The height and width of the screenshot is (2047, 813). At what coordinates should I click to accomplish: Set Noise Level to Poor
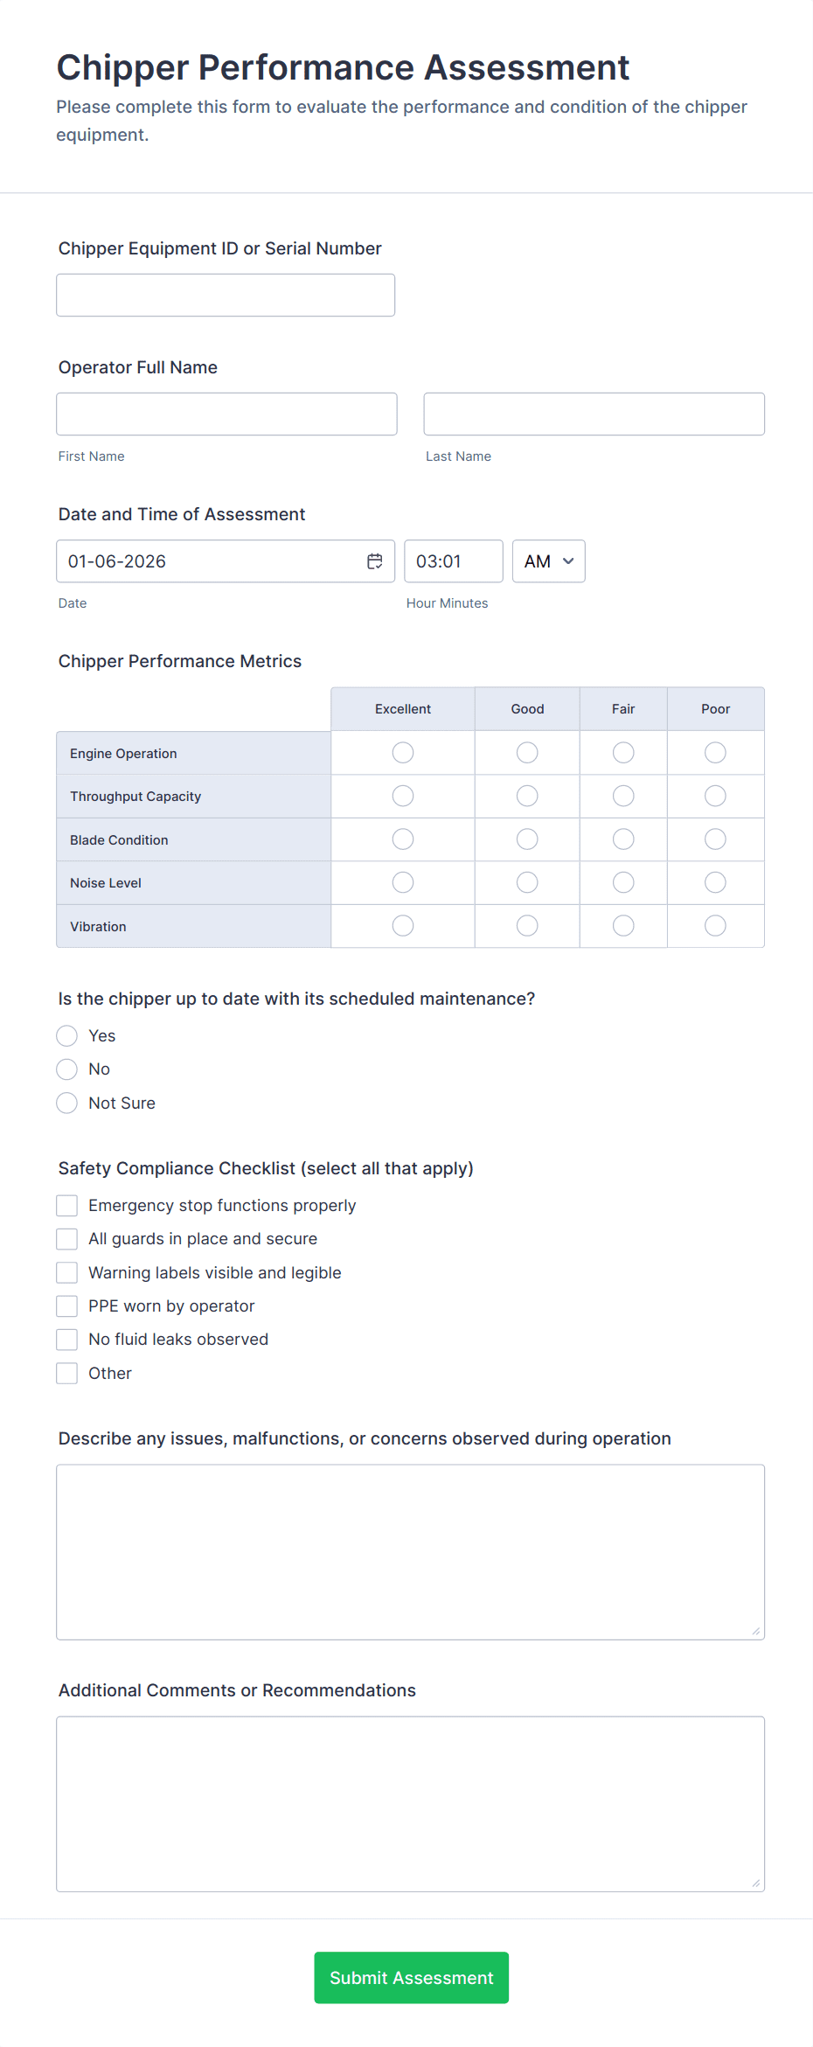[x=715, y=882]
